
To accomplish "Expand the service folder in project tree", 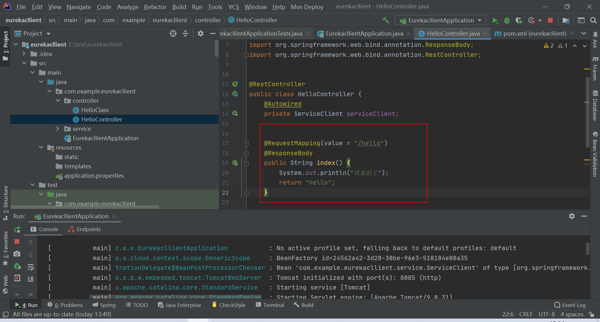I will 57,129.
